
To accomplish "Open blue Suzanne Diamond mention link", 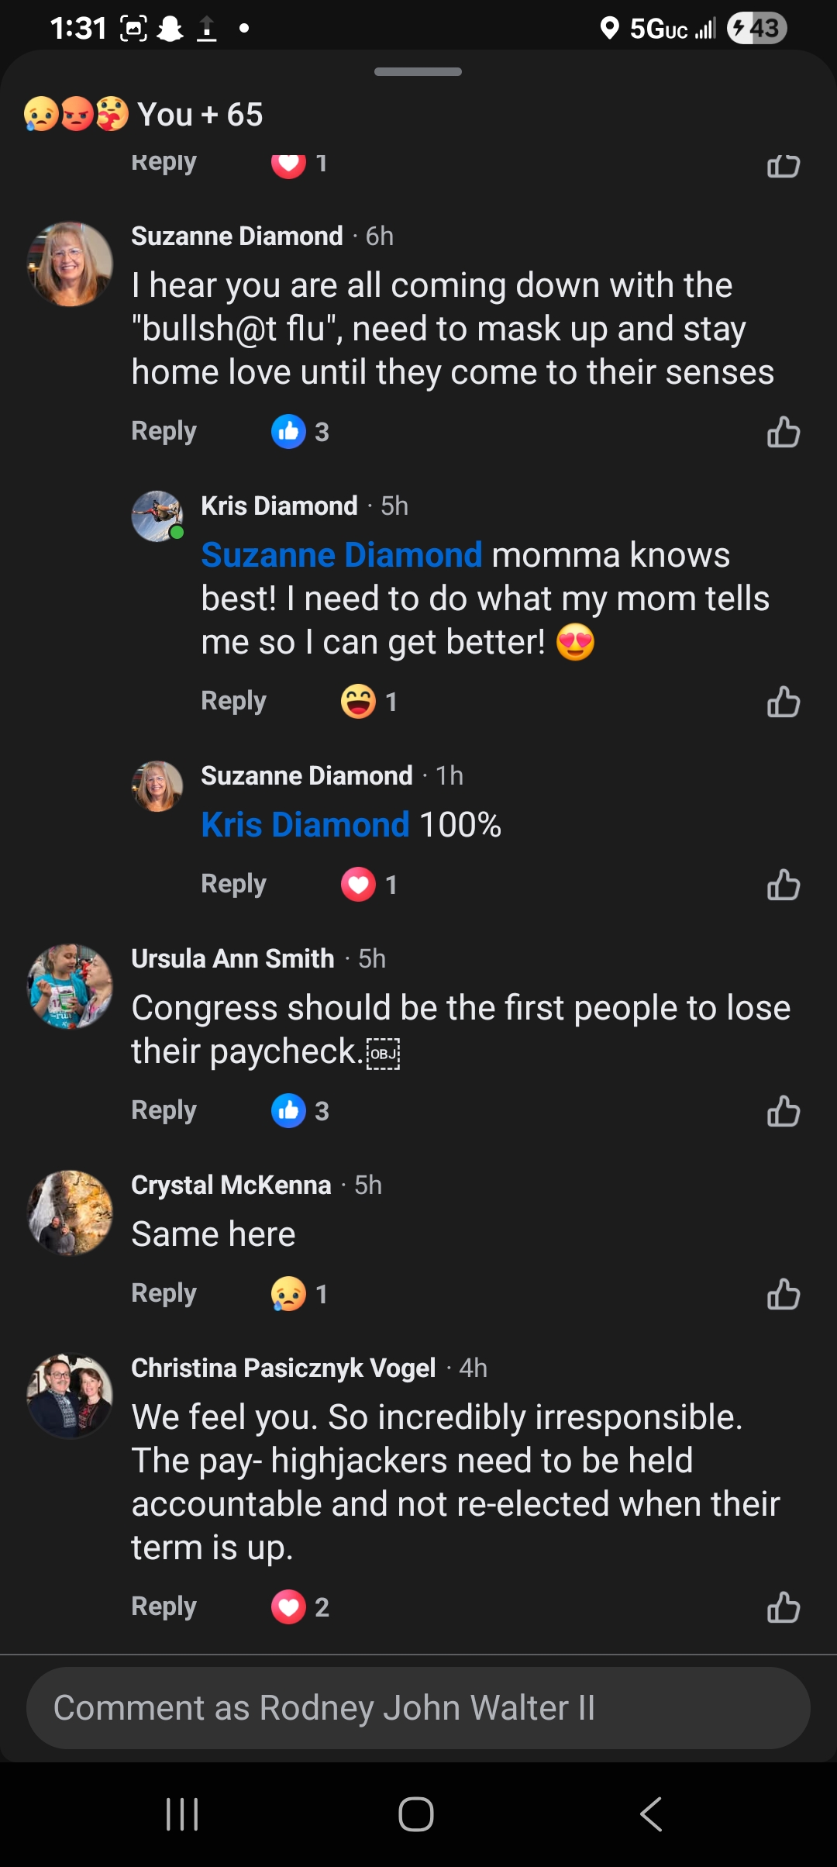I will point(341,555).
